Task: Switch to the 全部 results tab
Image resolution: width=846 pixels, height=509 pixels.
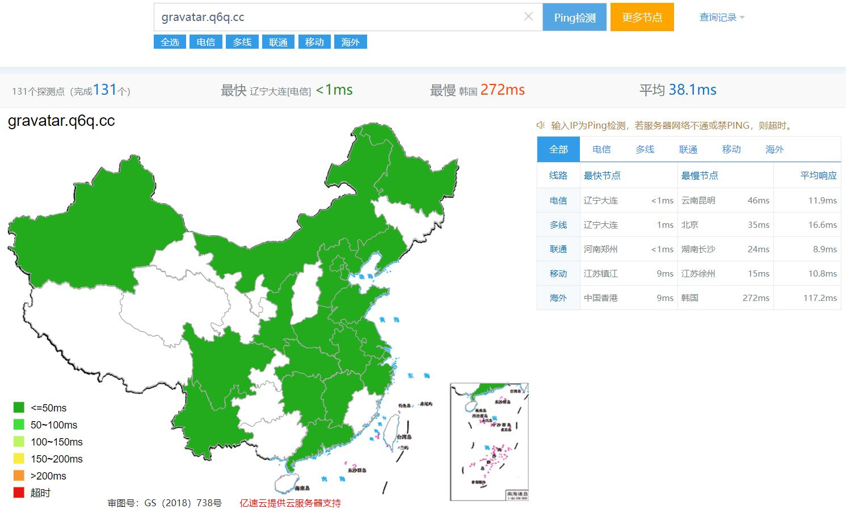Action: (x=558, y=149)
